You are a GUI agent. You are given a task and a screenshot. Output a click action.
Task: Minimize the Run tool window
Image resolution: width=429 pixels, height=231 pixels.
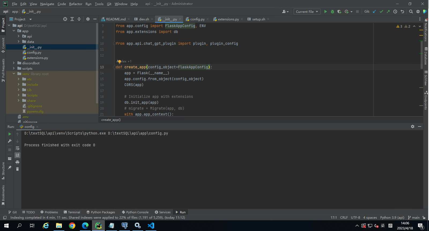click(420, 126)
